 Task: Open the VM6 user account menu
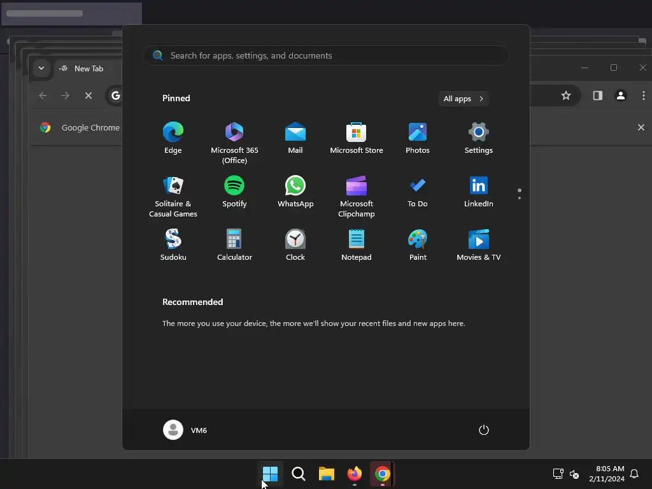point(185,430)
